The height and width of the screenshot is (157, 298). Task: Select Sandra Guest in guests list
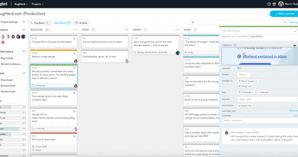(8, 92)
